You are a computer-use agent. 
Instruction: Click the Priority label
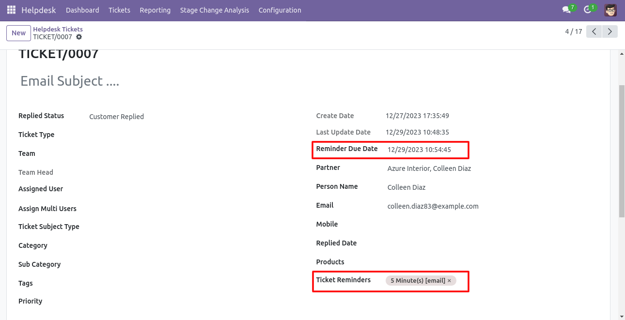point(30,301)
